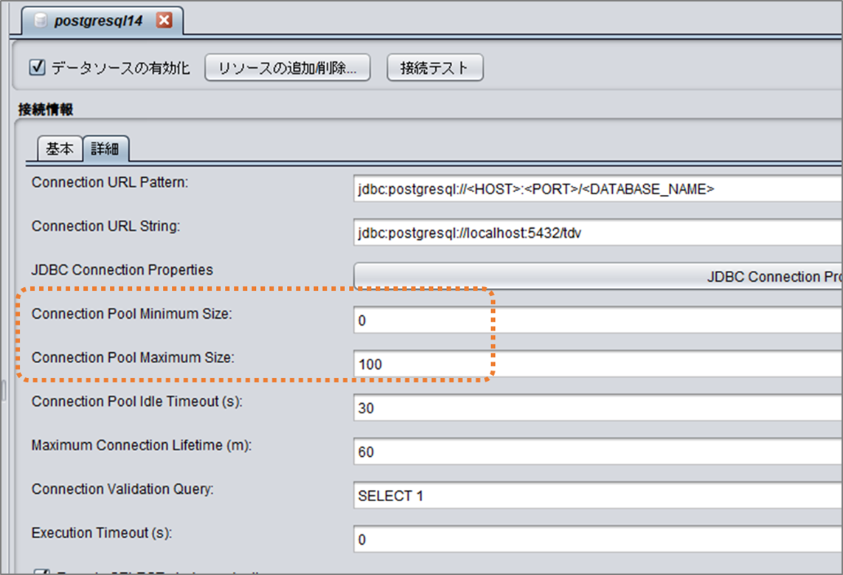Close the postgresql14 tab
This screenshot has height=575, width=843.
coord(164,21)
